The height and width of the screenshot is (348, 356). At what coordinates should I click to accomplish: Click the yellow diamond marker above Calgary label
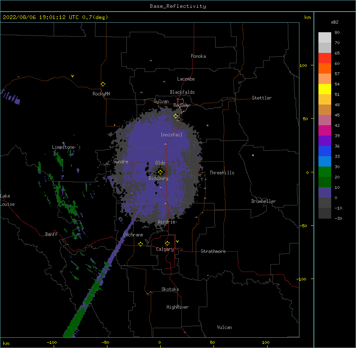click(167, 243)
